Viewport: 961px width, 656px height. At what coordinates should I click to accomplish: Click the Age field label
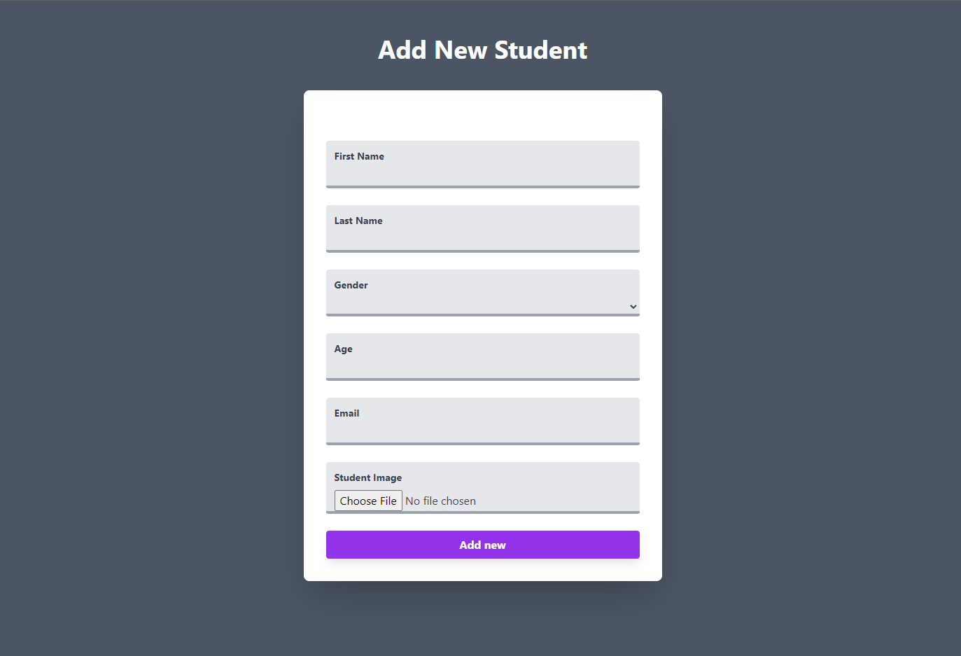(342, 349)
